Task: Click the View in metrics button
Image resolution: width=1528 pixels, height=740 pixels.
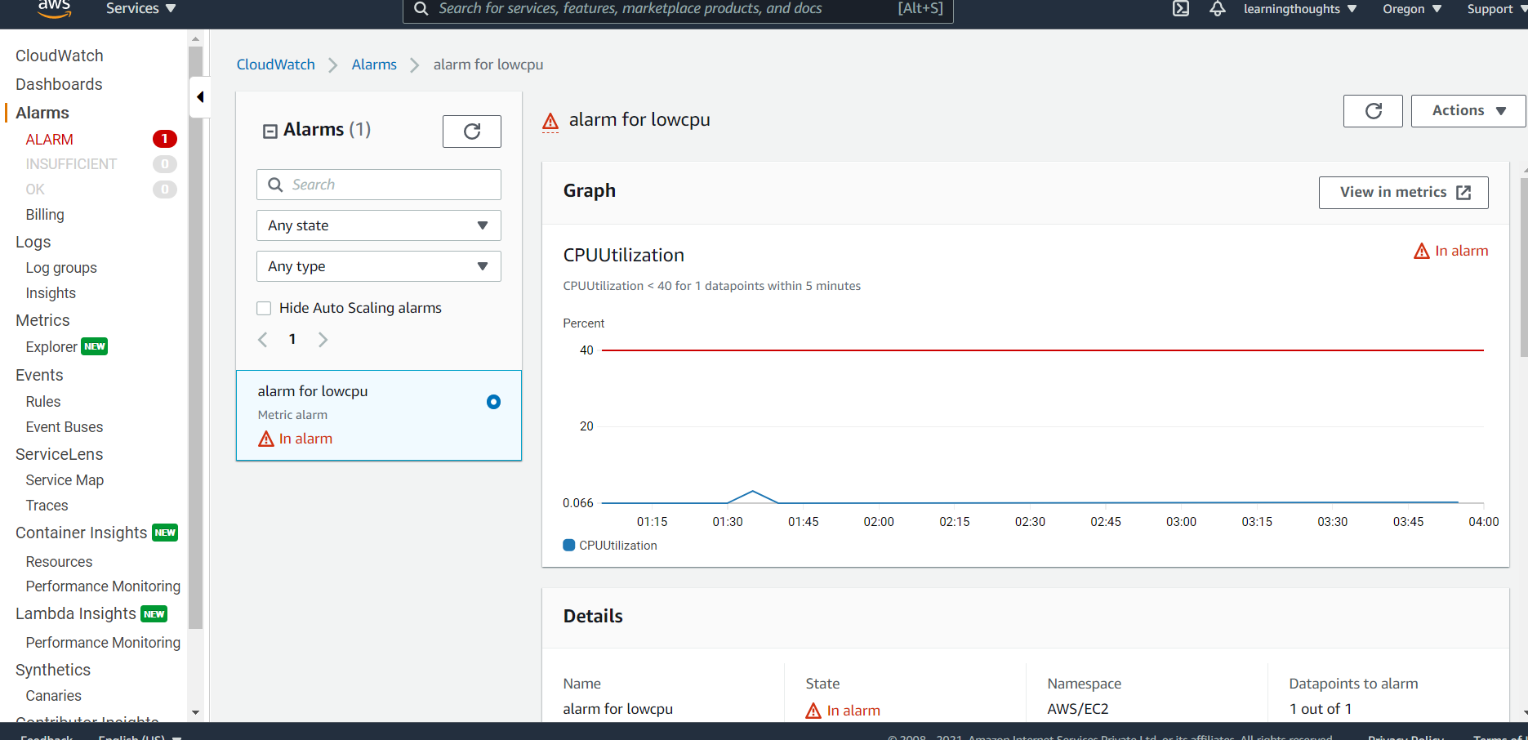Action: [1403, 192]
